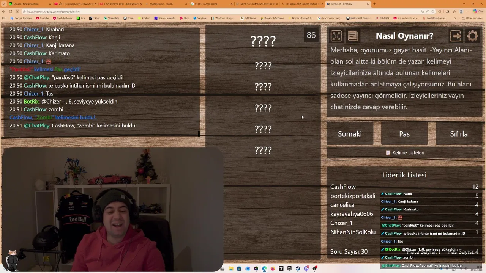Open Sapphire bookmark
The width and height of the screenshot is (486, 273).
pyautogui.click(x=200, y=18)
